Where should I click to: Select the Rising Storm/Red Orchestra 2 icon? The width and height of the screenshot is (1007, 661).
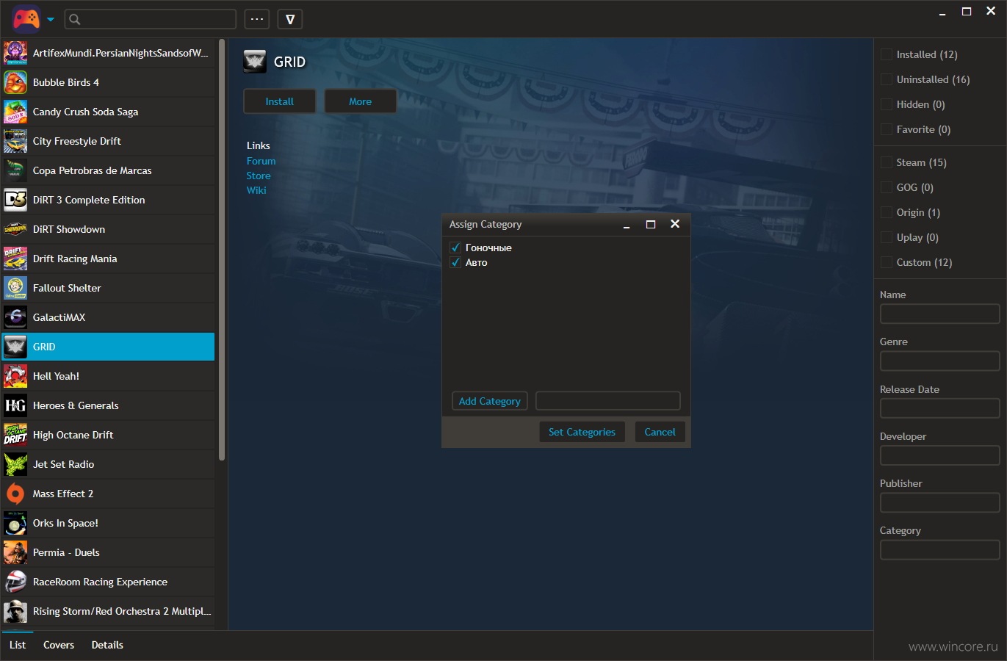(x=15, y=611)
